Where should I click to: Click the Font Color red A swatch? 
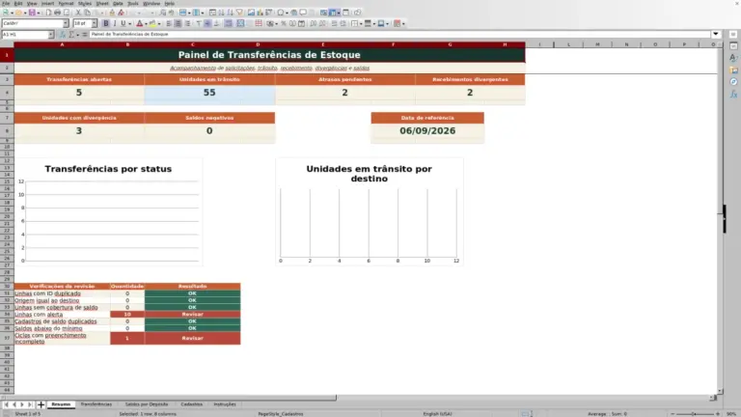[140, 23]
